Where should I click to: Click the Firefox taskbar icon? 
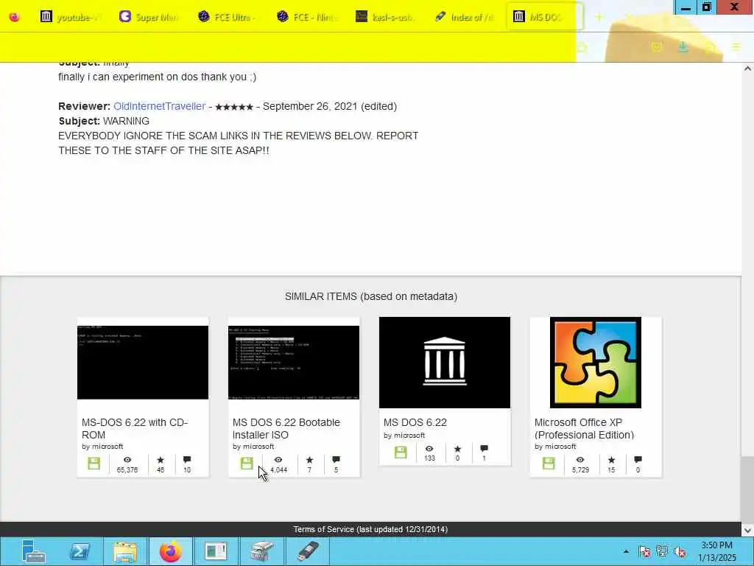[170, 551]
